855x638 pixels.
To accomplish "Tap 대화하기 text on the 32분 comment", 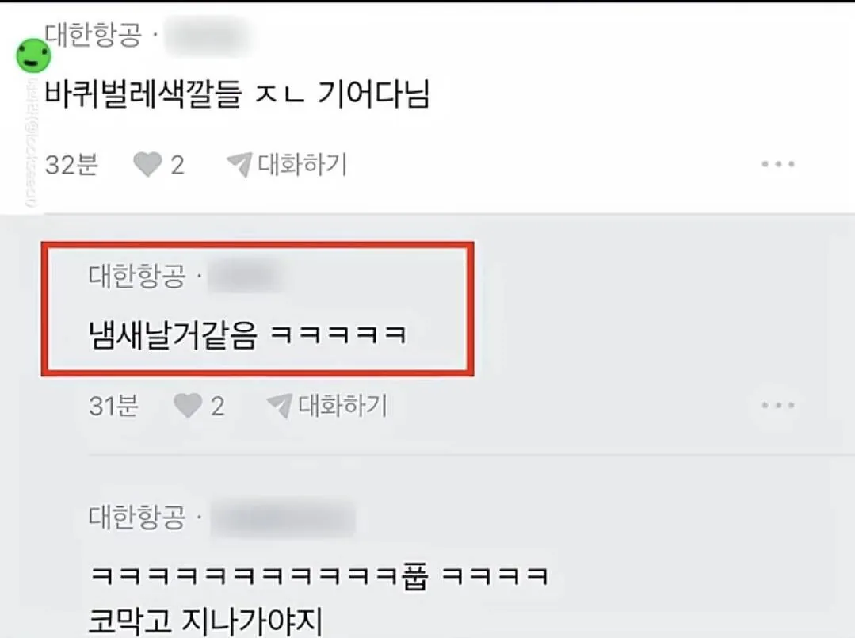I will tap(302, 164).
